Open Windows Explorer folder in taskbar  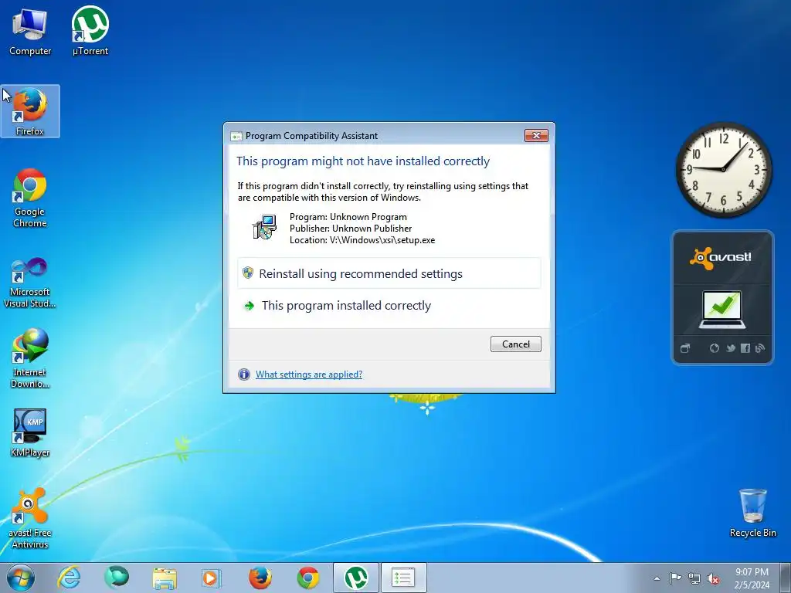click(165, 578)
